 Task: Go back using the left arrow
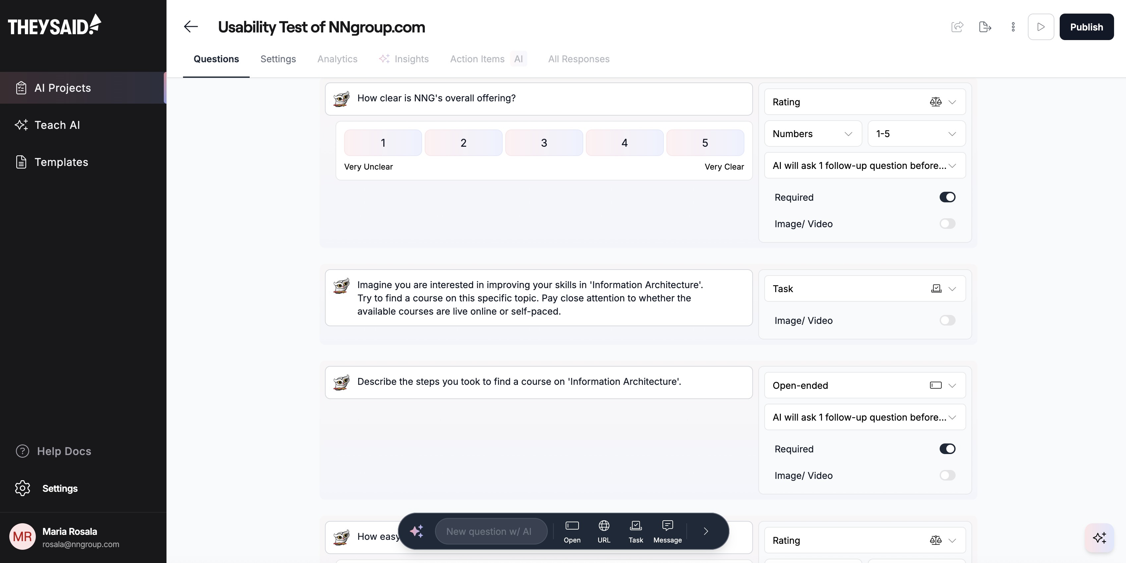click(191, 26)
